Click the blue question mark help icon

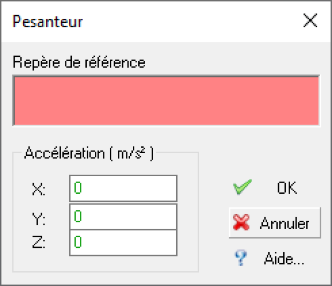click(x=241, y=258)
